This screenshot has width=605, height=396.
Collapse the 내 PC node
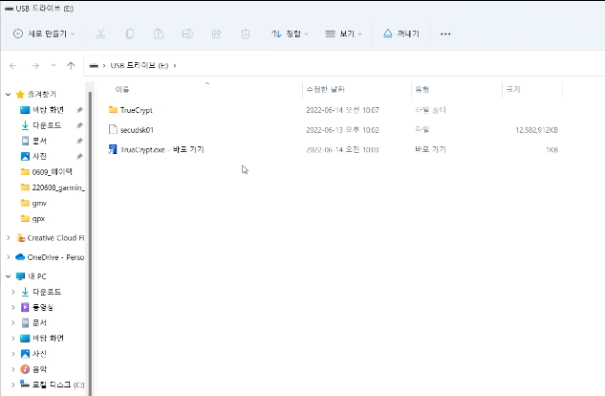pyautogui.click(x=8, y=276)
